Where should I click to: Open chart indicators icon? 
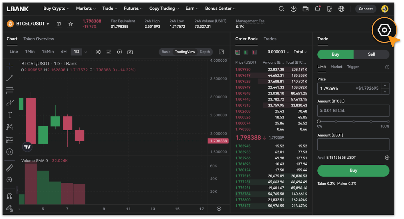point(109,52)
